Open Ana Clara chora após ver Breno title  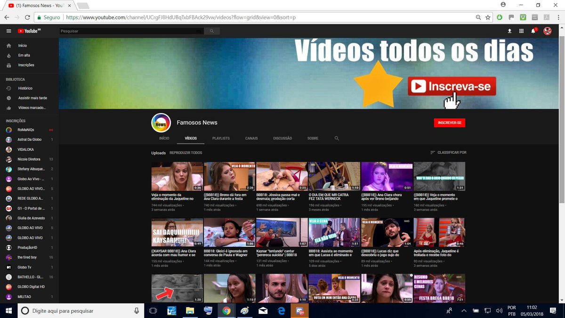click(382, 197)
